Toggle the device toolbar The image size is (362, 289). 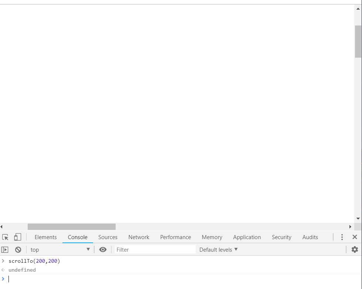pos(17,237)
